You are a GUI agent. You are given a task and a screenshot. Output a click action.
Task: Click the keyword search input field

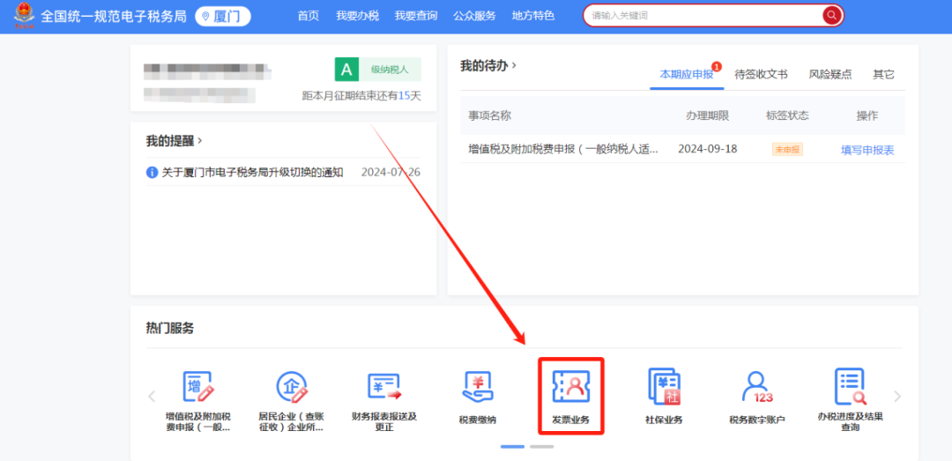click(704, 16)
